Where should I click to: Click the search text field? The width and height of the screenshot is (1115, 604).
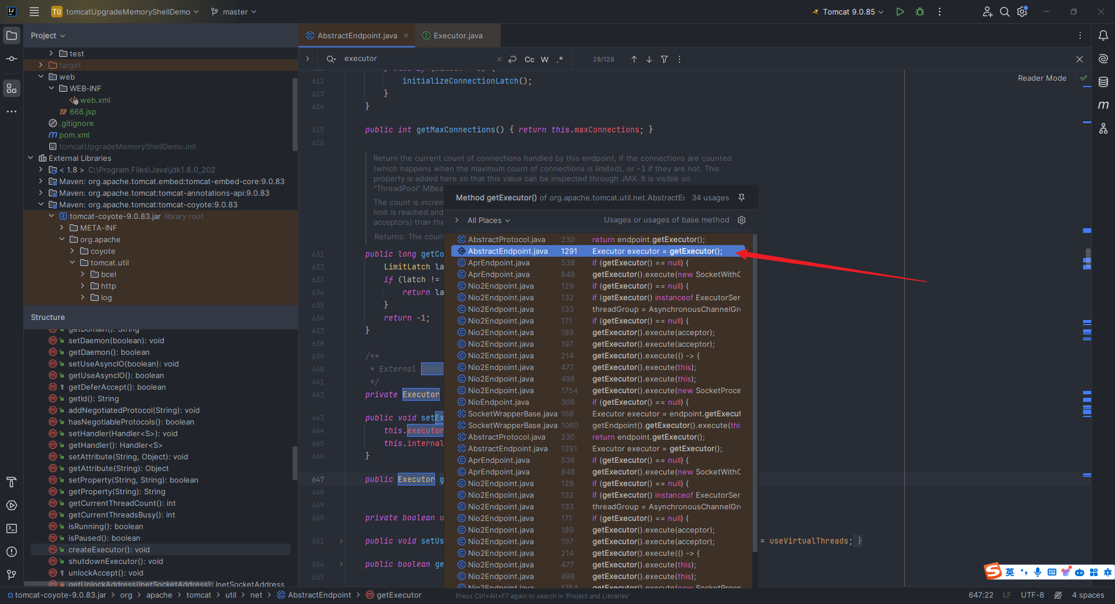pos(418,59)
